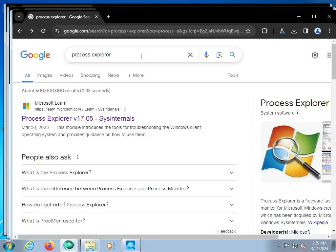Open the magnifier app on taskbar
Viewport: 336px width, 252px height.
tap(131, 245)
